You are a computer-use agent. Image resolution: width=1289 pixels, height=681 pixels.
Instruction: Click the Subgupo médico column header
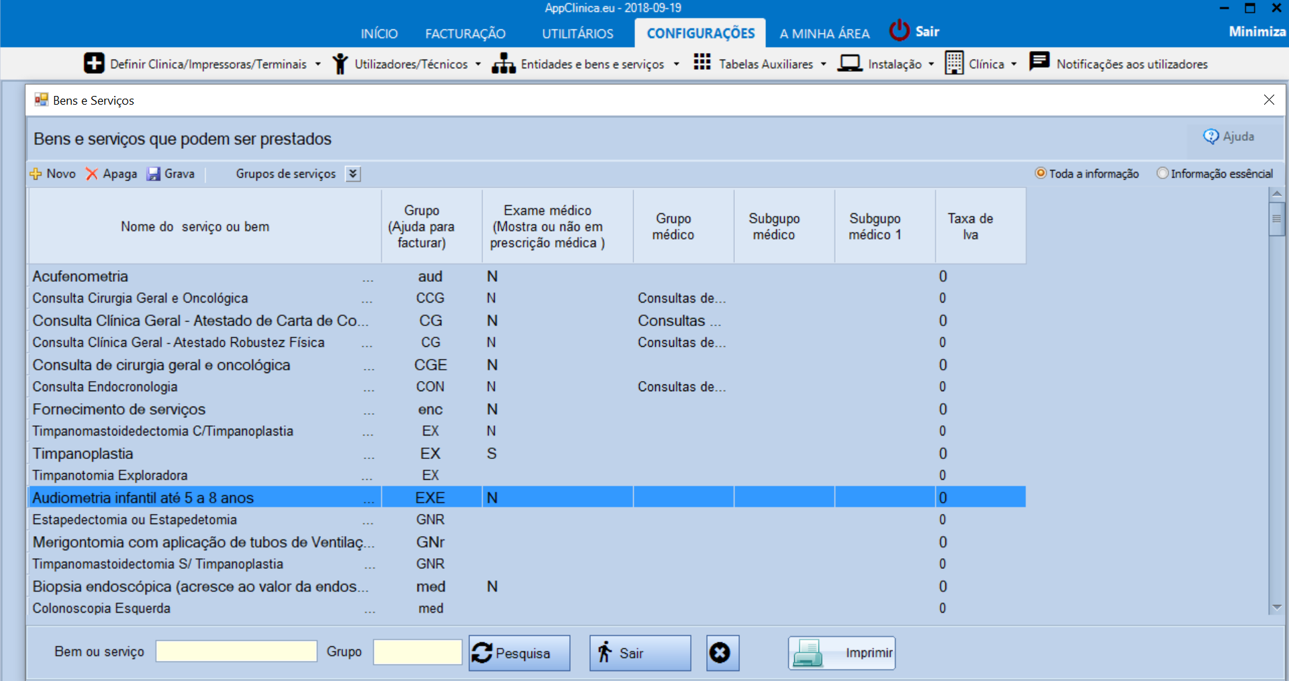[x=784, y=226]
